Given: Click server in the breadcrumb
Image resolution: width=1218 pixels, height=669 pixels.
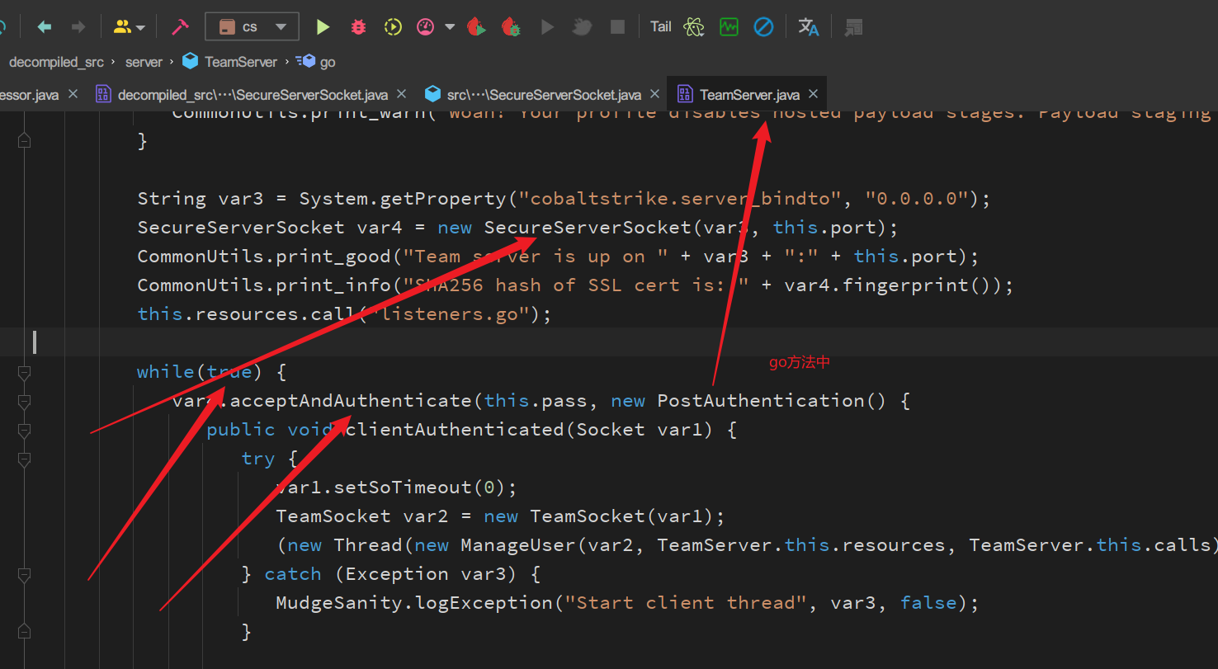Looking at the screenshot, I should point(144,62).
